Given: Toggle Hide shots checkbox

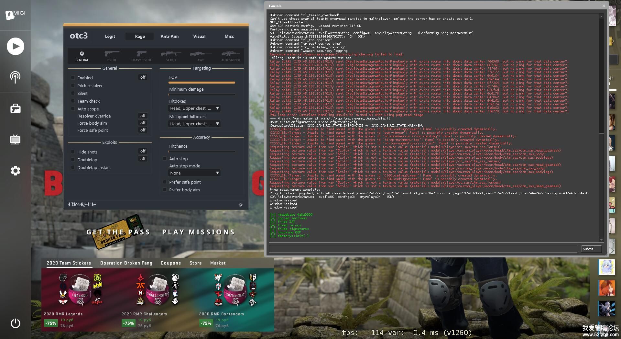Looking at the screenshot, I should [x=73, y=152].
